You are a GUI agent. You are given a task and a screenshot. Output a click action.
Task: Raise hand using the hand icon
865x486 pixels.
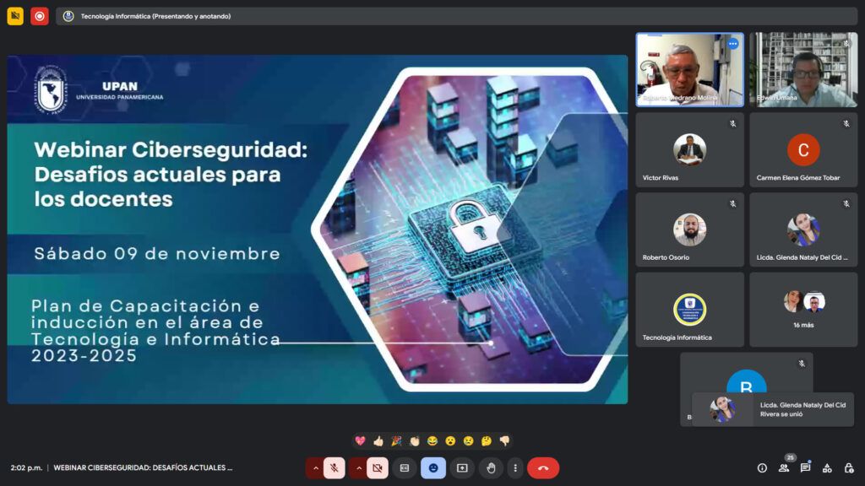(491, 467)
